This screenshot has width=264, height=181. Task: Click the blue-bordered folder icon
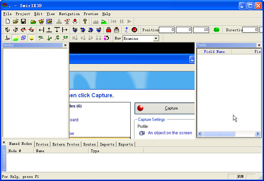click(49, 21)
